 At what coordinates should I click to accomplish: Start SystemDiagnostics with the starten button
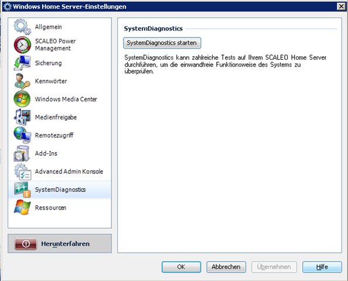coord(162,43)
